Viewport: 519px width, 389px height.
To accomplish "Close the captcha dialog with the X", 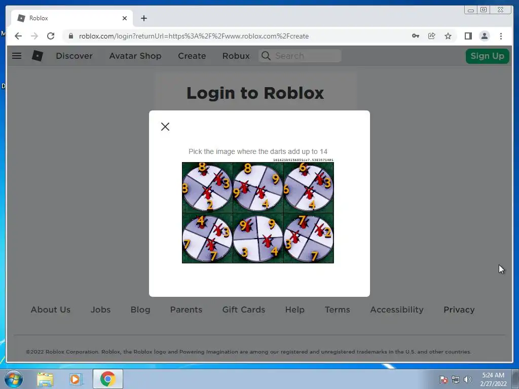I will click(165, 126).
